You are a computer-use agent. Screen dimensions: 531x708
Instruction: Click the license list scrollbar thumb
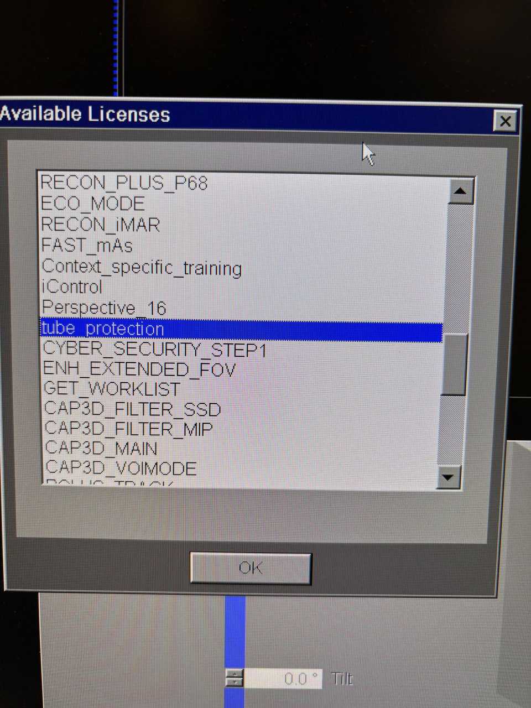(455, 364)
